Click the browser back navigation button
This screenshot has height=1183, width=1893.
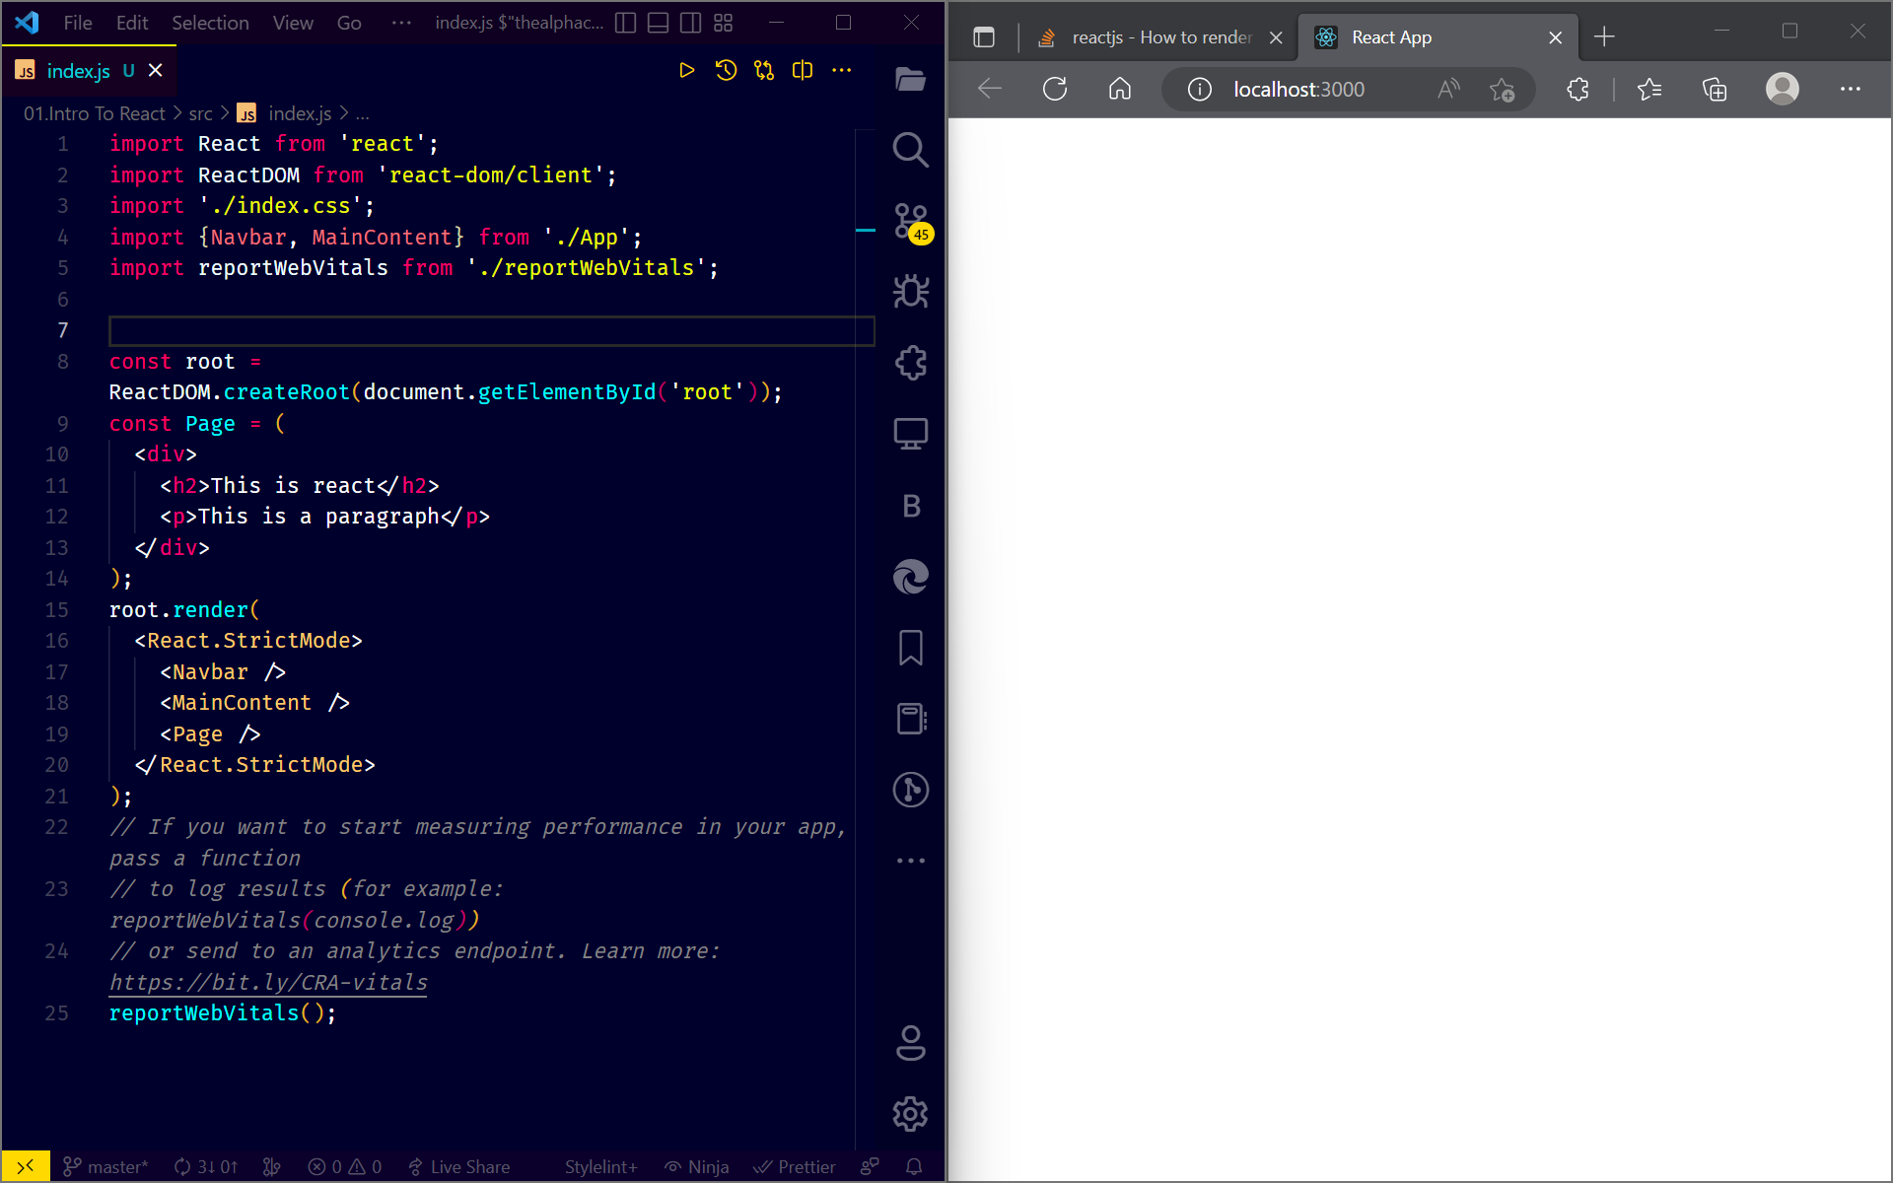pos(990,89)
